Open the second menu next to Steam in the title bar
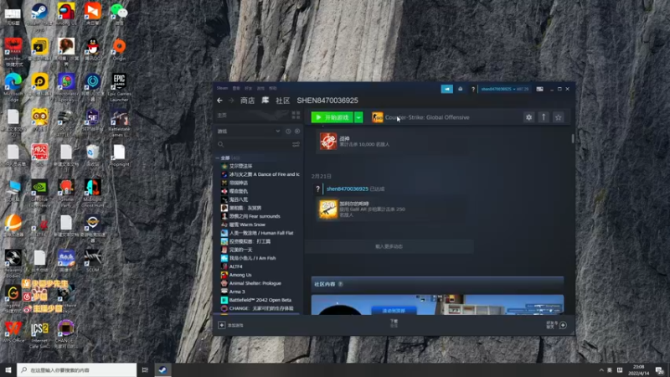The height and width of the screenshot is (377, 670). click(236, 88)
